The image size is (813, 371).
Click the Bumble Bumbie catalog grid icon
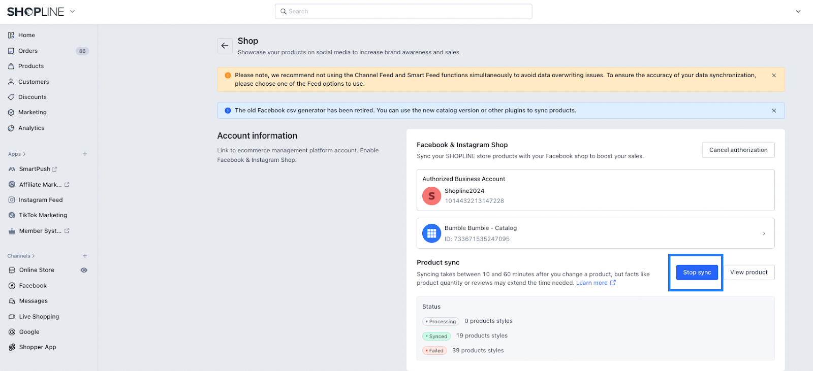431,233
